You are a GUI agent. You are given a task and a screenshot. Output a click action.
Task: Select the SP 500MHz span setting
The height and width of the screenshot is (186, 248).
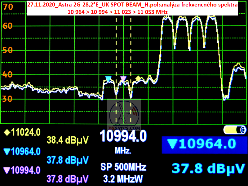click(123, 167)
